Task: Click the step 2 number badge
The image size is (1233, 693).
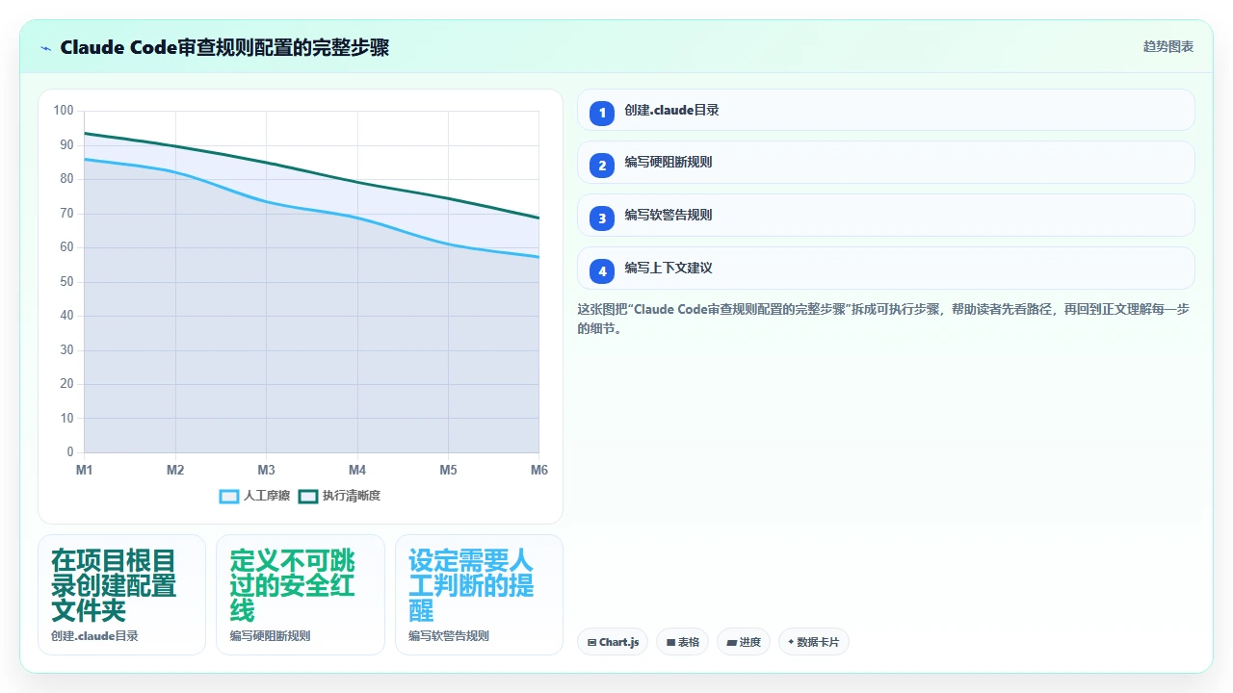Action: tap(602, 166)
